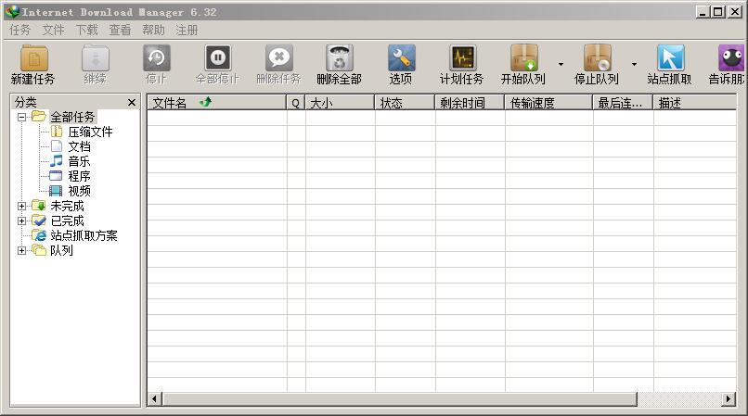Click the IDM title bar app icon
The width and height of the screenshot is (748, 416).
pos(12,11)
